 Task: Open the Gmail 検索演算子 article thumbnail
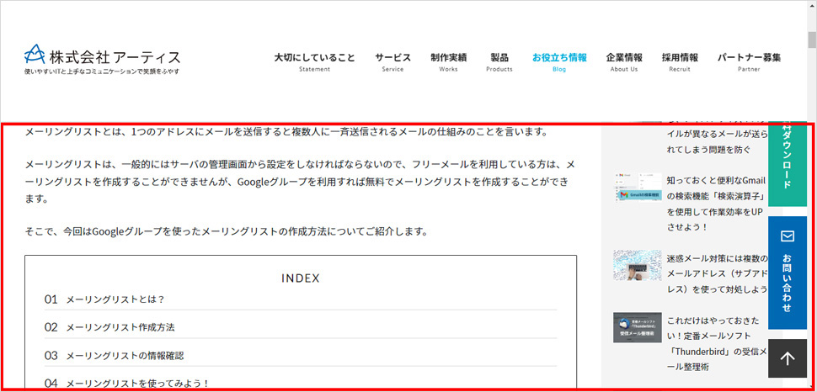[638, 188]
